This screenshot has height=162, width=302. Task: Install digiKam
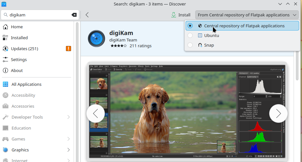coord(181,15)
